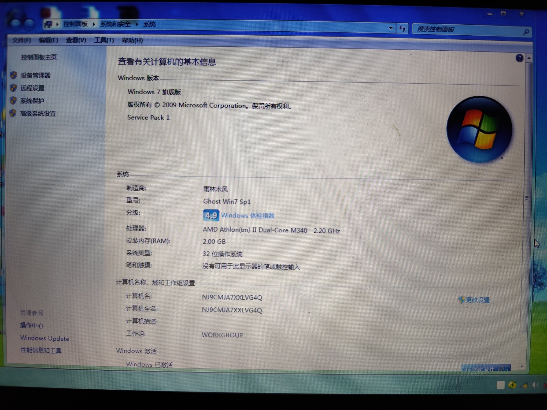Click the Remote Settings shield icon
547x410 pixels.
click(x=13, y=88)
